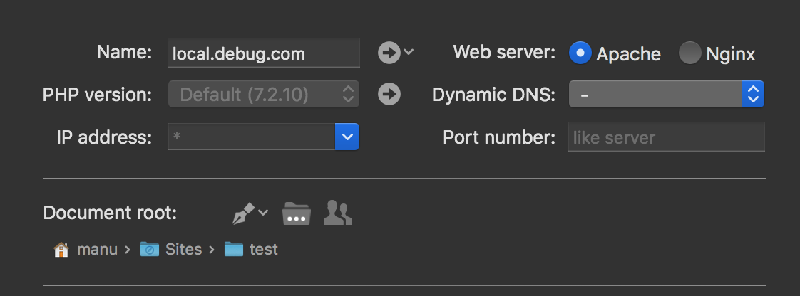Click the arrow icon next to PHP version

pyautogui.click(x=389, y=95)
